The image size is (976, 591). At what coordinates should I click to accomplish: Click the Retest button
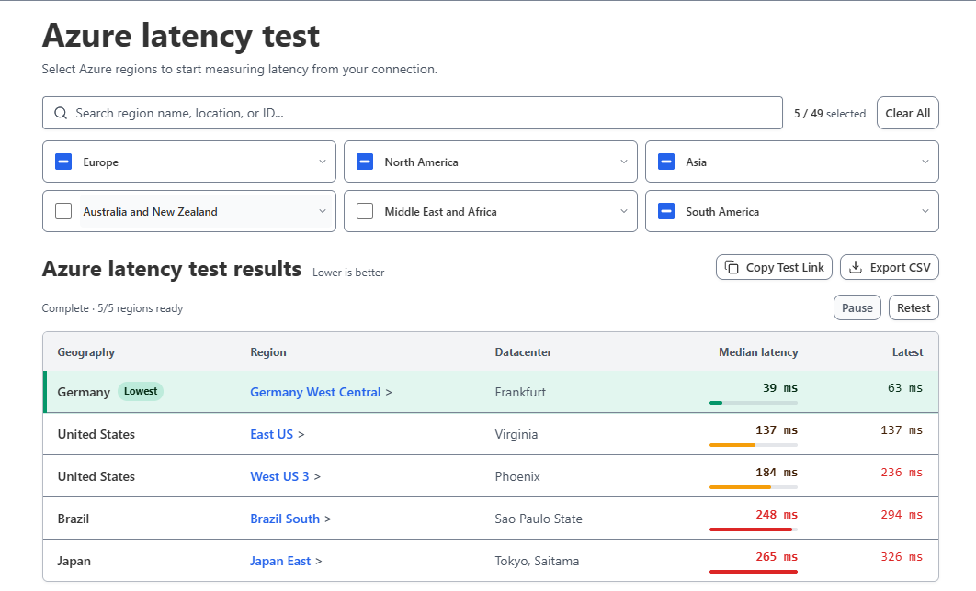click(914, 307)
